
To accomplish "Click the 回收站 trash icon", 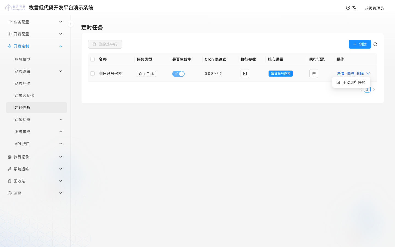I will 10,181.
